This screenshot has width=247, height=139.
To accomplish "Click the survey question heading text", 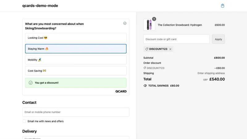I will click(54, 26).
